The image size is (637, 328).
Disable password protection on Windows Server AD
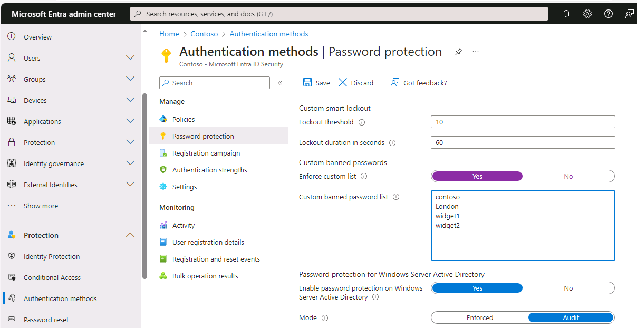point(568,288)
